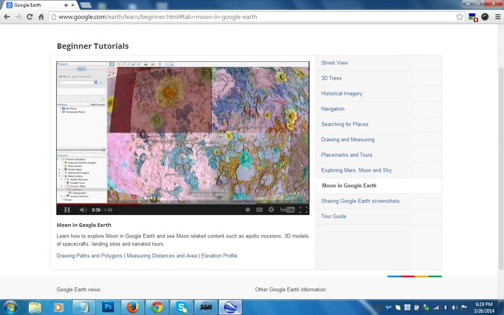Open the network signal tray icon

point(436,308)
